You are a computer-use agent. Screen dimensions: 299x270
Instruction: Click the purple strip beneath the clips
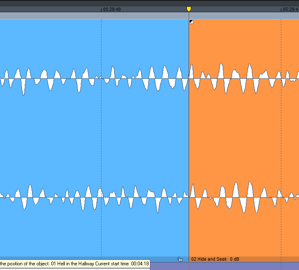223,266
